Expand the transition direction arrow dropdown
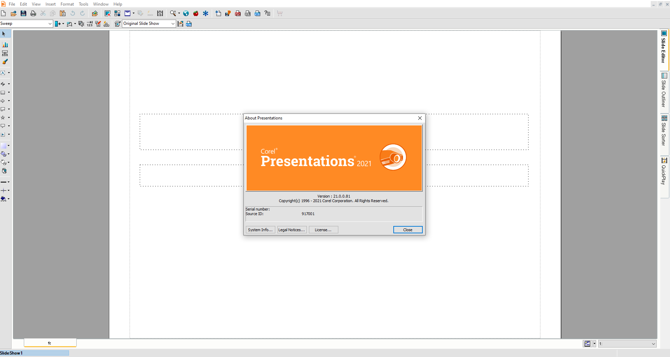Viewport: 670px width, 357px height. [x=63, y=24]
